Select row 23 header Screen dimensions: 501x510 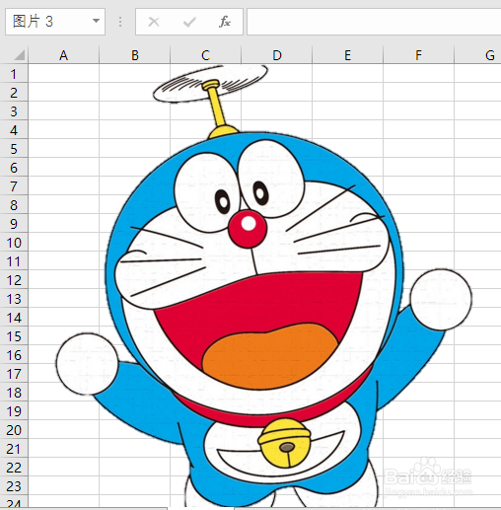[14, 485]
